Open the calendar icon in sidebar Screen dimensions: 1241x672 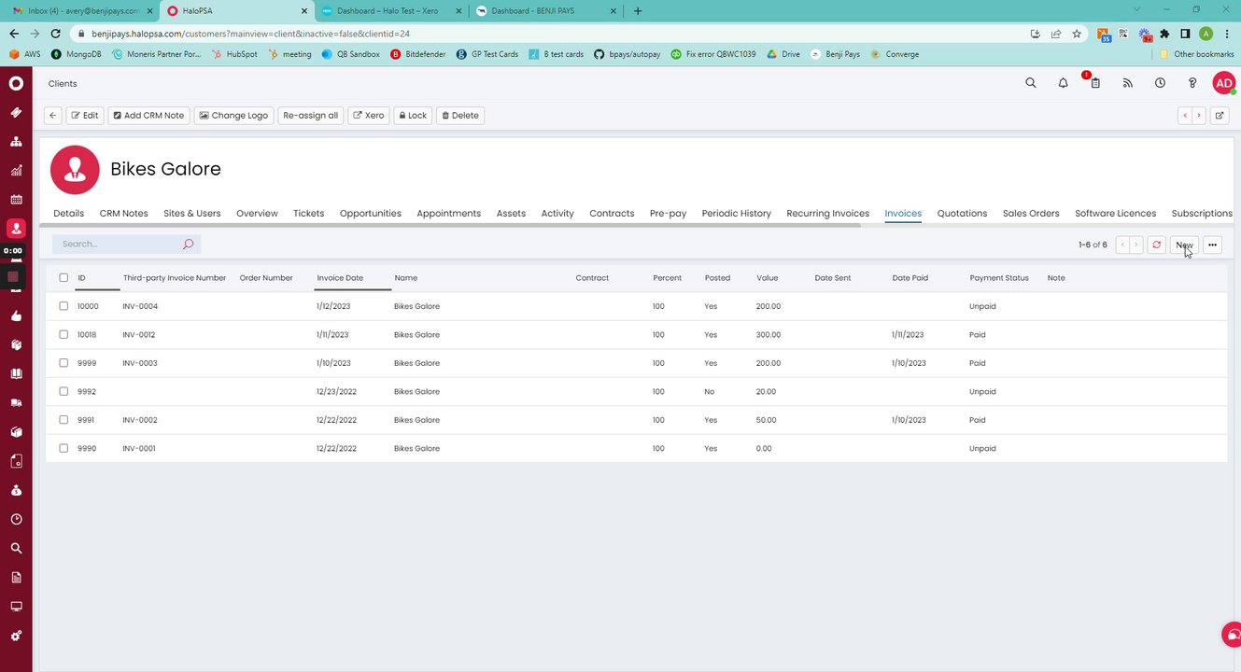[16, 199]
